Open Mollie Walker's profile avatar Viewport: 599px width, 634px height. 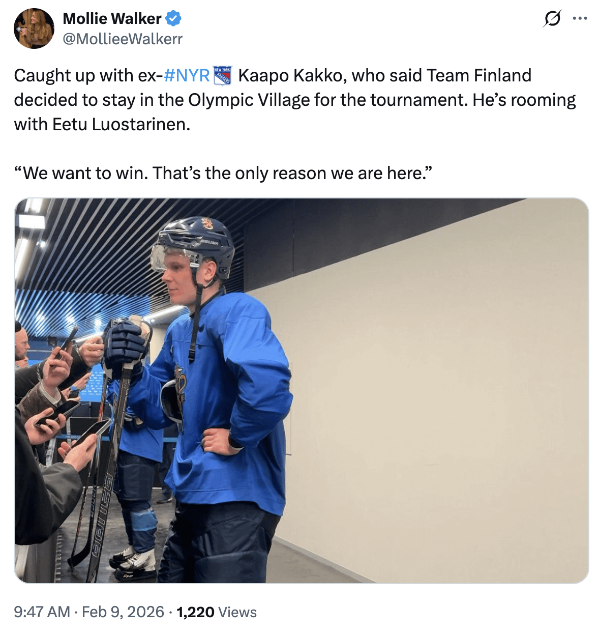click(x=34, y=28)
